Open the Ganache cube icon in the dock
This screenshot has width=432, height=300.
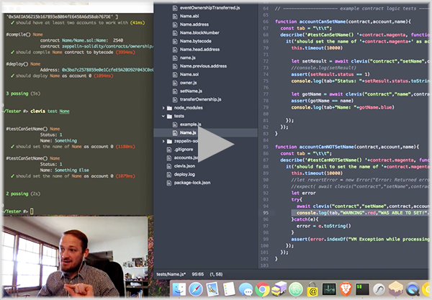click(395, 289)
